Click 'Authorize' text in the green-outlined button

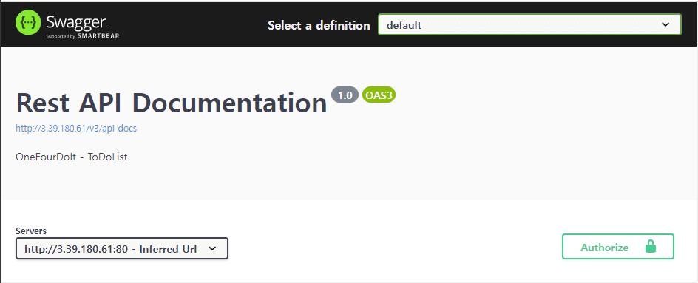coord(605,248)
